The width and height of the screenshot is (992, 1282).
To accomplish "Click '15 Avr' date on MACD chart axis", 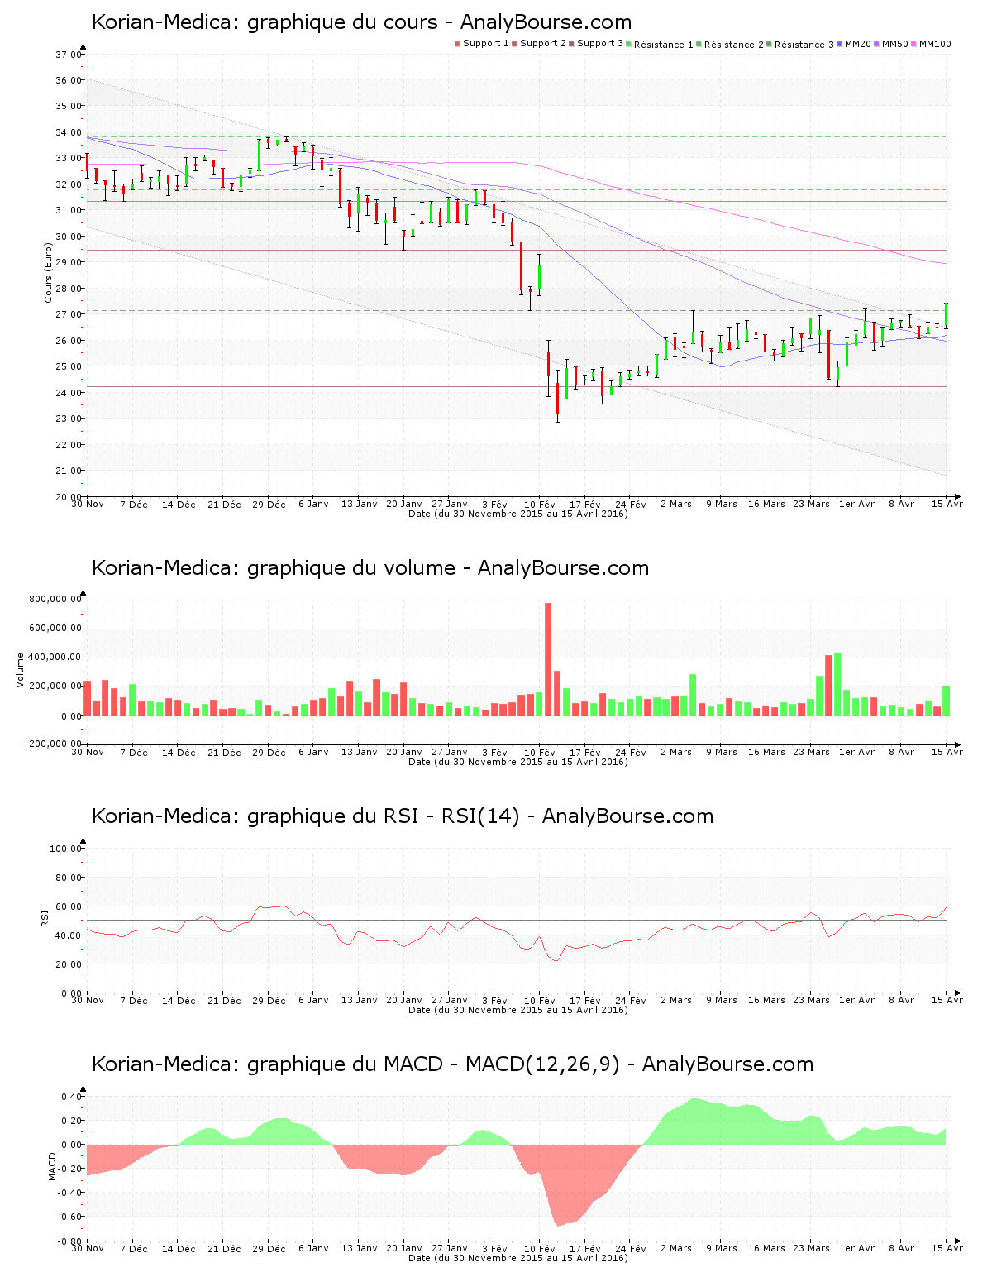I will tap(947, 1249).
